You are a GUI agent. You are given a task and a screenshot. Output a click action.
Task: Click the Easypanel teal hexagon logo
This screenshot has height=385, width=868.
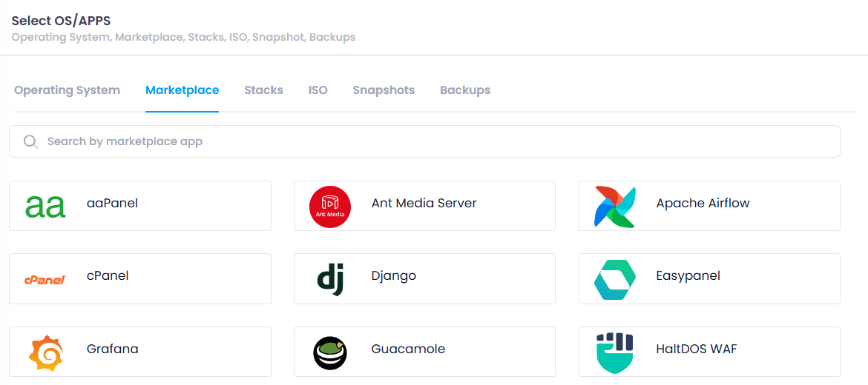pyautogui.click(x=615, y=280)
